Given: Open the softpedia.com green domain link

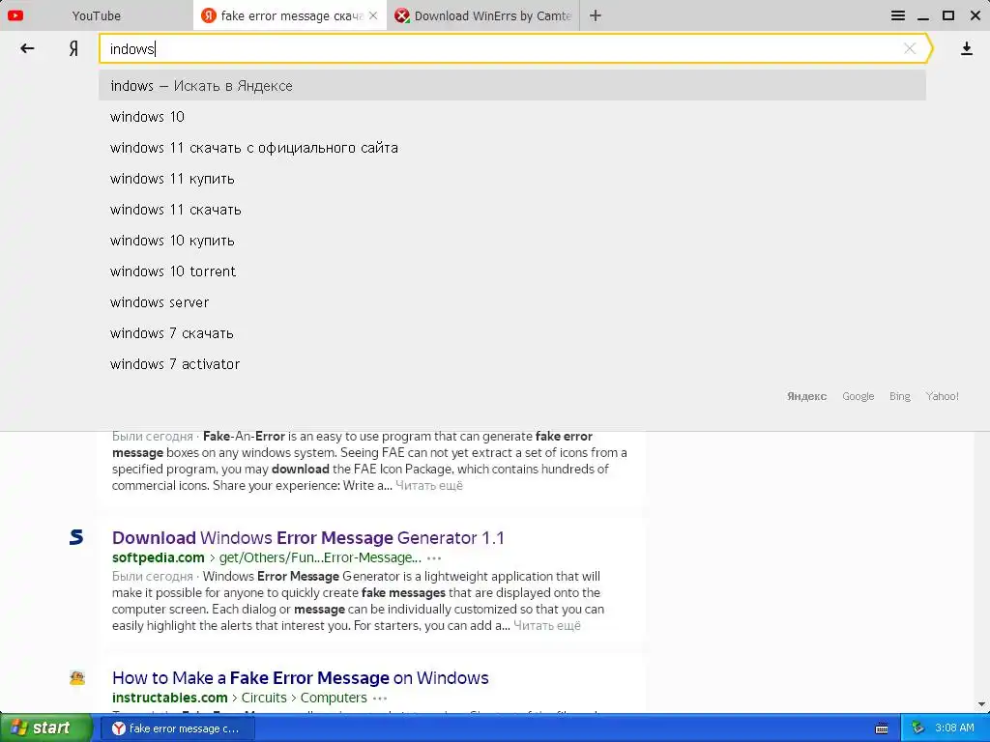Looking at the screenshot, I should tap(158, 557).
